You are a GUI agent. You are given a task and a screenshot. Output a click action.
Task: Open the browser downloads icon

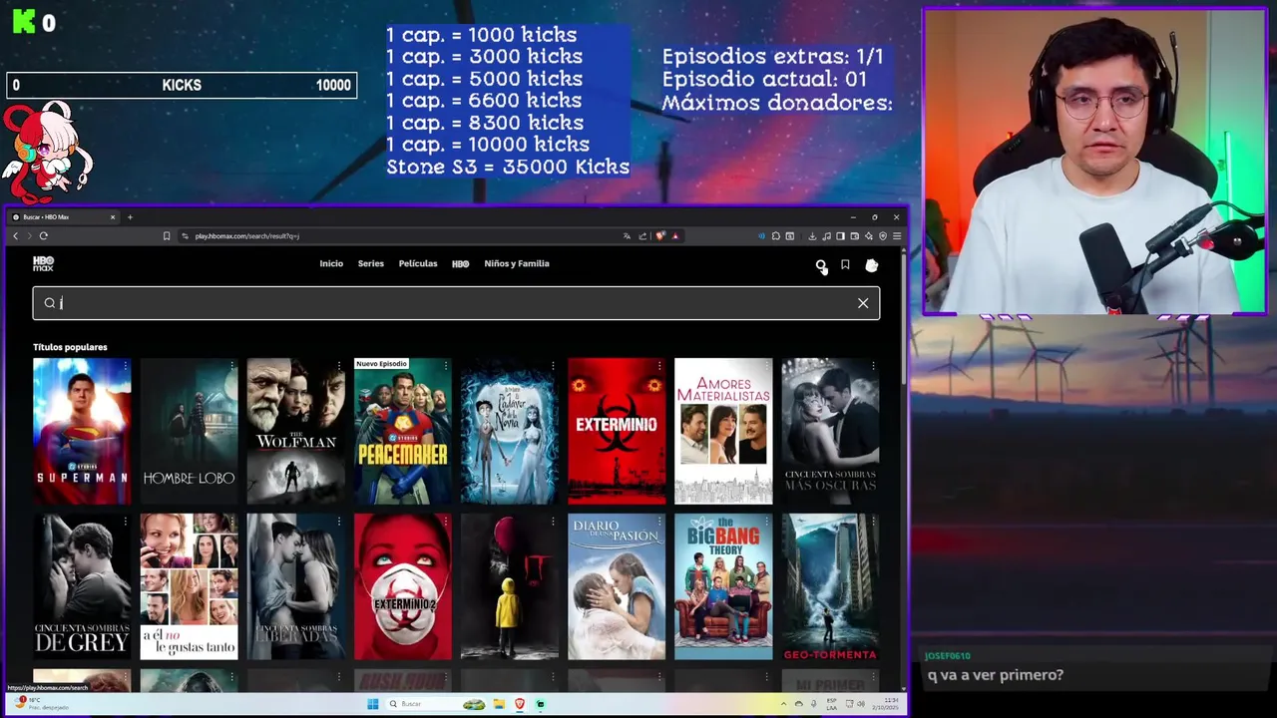pos(812,236)
